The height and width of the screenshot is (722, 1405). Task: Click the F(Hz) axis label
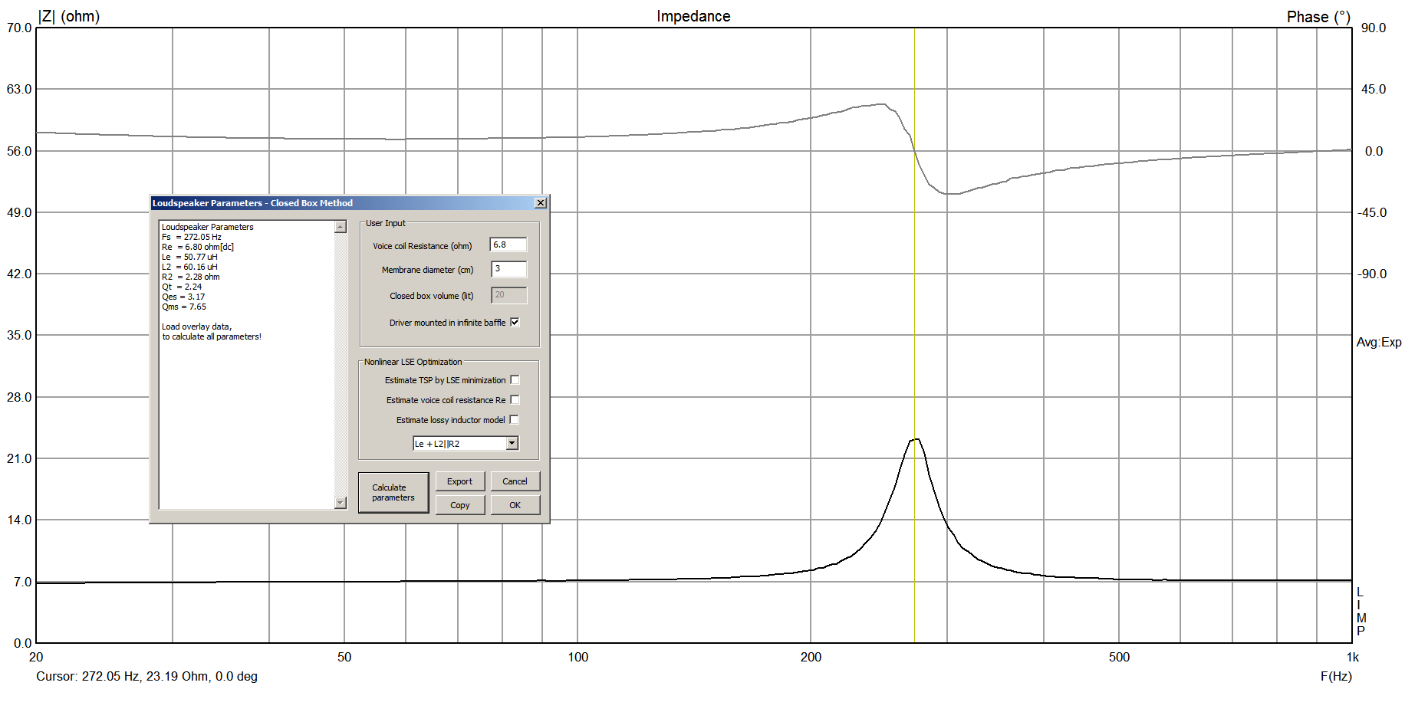click(x=1336, y=676)
